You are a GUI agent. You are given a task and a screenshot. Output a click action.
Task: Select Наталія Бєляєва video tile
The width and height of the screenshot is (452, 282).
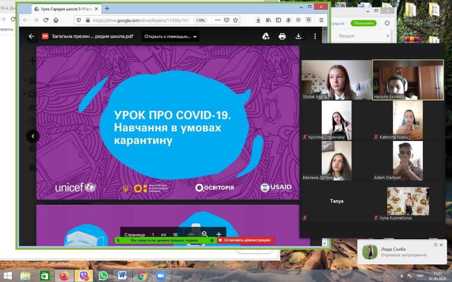click(408, 80)
